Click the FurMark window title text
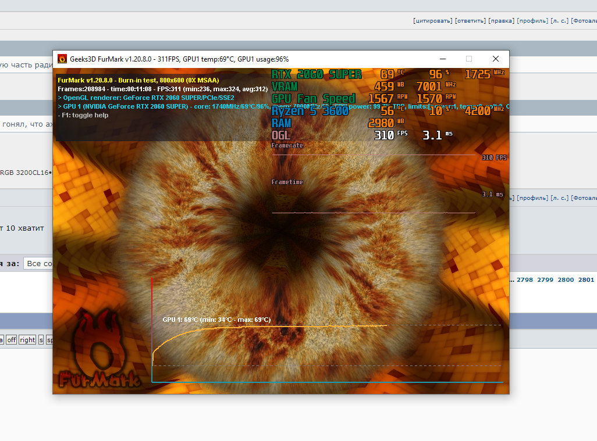Screen dimensions: 597x441 [x=179, y=59]
